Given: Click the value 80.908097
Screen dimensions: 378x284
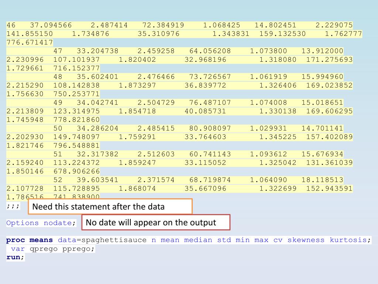Looking at the screenshot, I should click(x=210, y=128).
